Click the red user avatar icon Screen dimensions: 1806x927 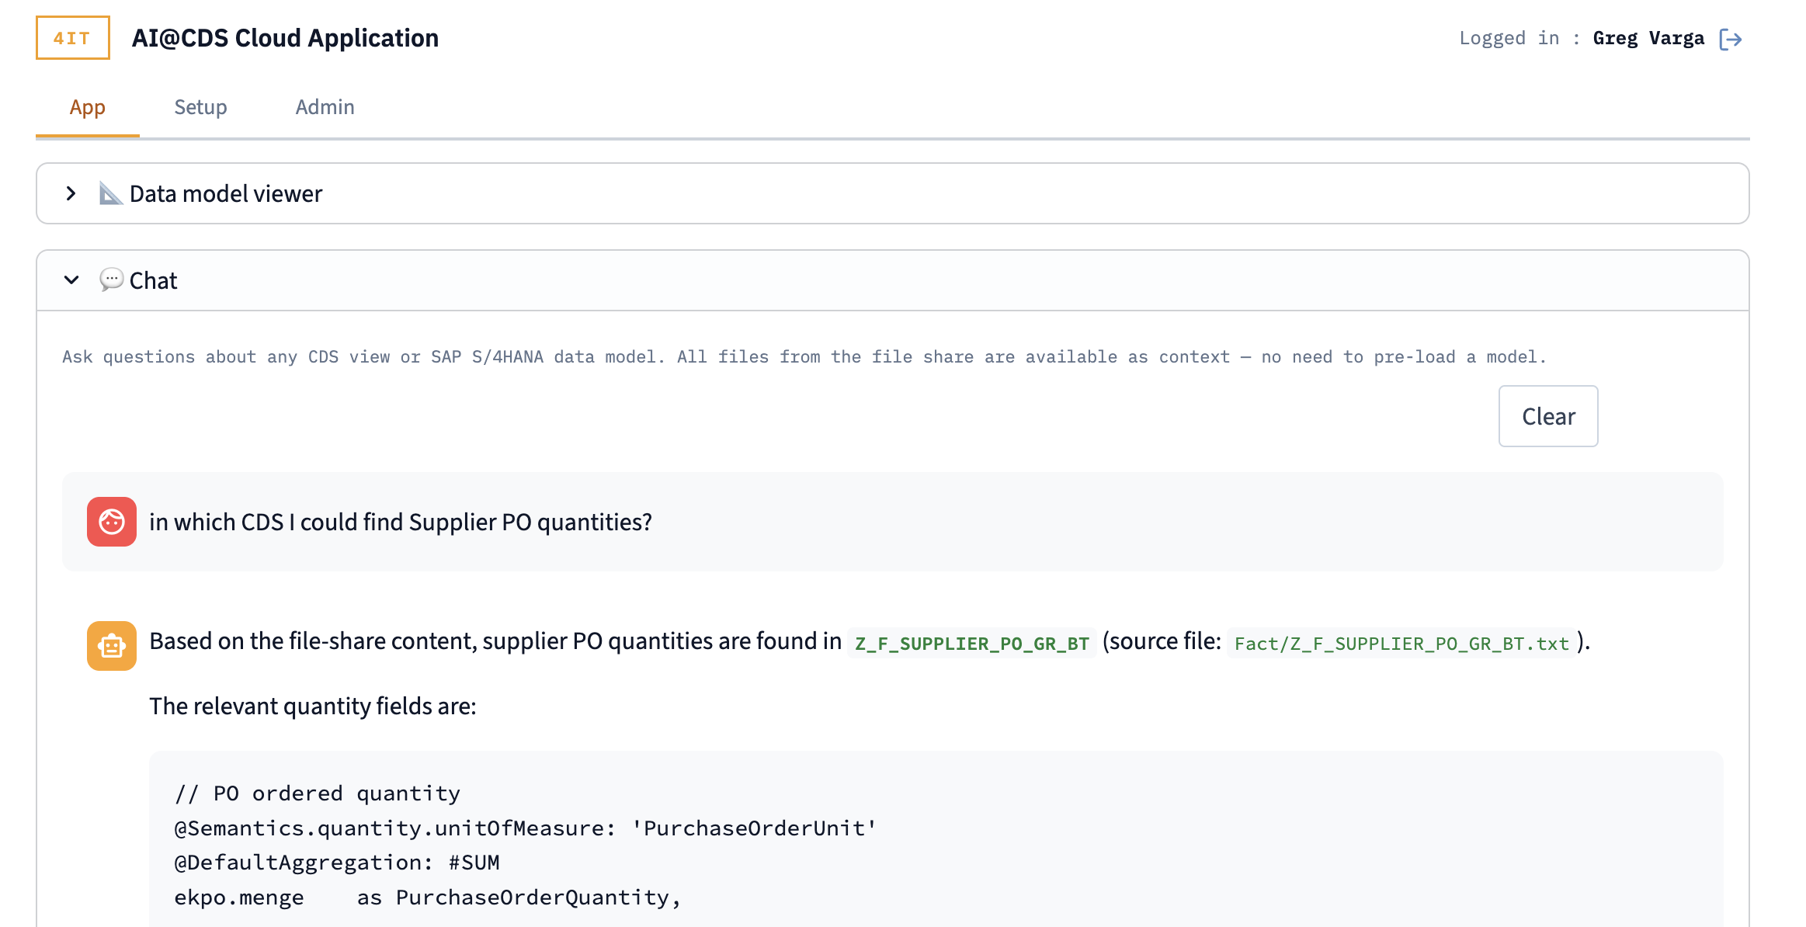(x=111, y=522)
